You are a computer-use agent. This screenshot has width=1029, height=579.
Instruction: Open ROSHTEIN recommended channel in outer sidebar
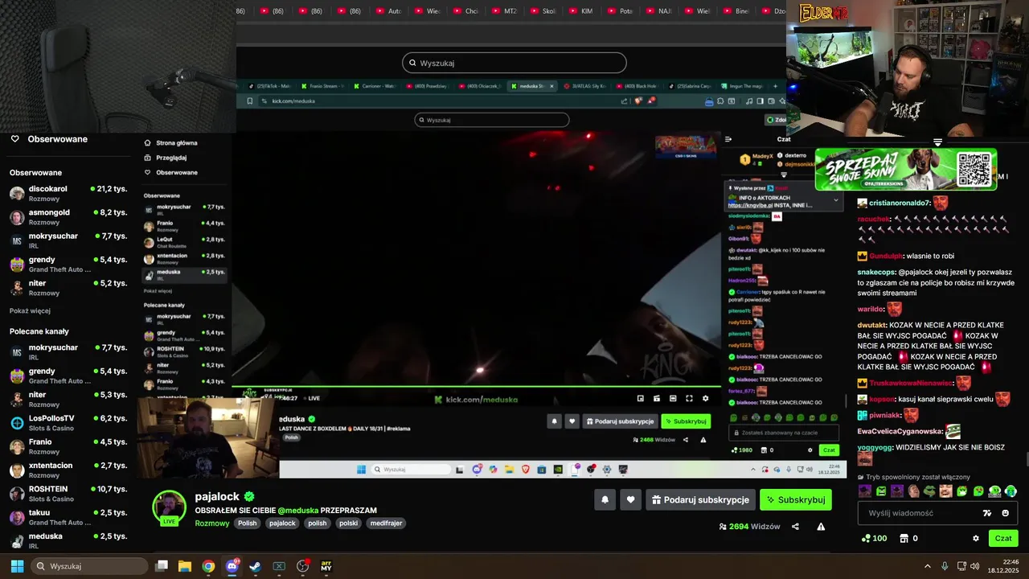[68, 494]
